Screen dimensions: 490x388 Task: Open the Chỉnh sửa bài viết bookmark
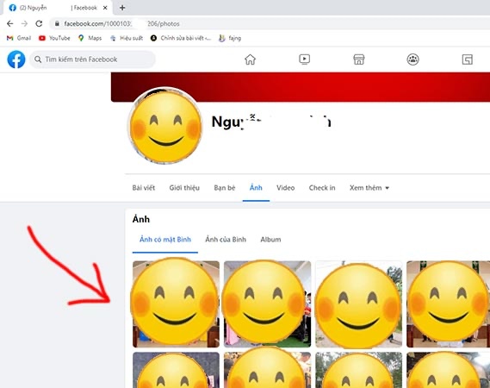point(181,38)
